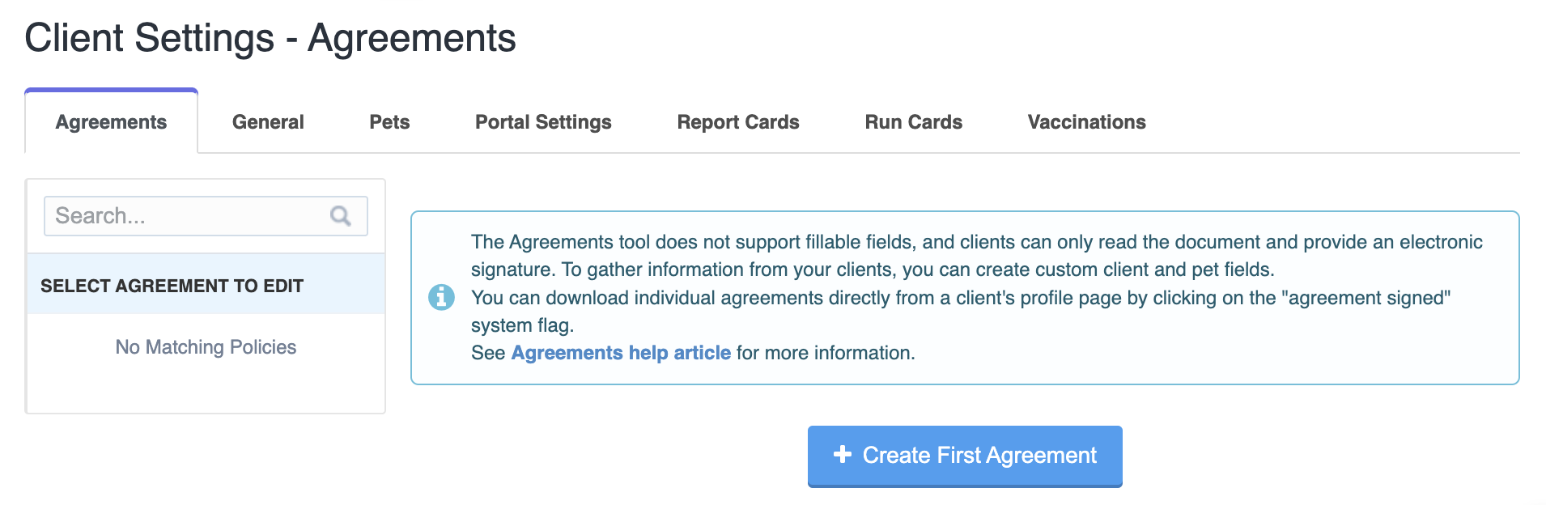Select the Report Cards tab

click(738, 122)
